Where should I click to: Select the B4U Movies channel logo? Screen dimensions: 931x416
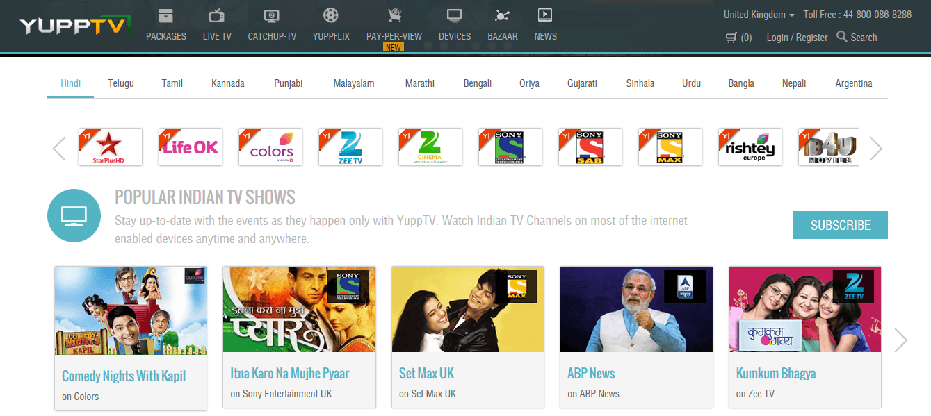pyautogui.click(x=829, y=147)
